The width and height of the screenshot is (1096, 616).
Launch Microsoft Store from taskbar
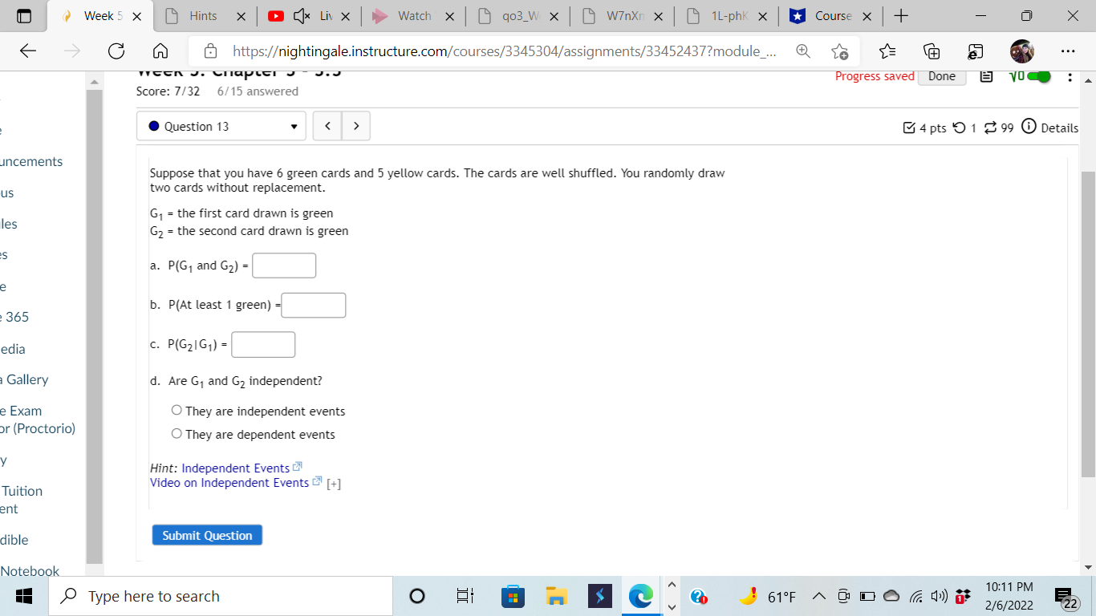tap(512, 596)
